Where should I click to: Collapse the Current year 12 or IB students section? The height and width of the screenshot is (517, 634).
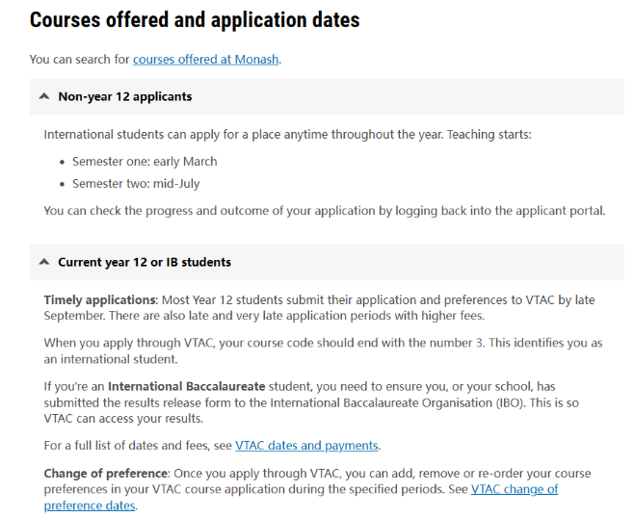327,262
